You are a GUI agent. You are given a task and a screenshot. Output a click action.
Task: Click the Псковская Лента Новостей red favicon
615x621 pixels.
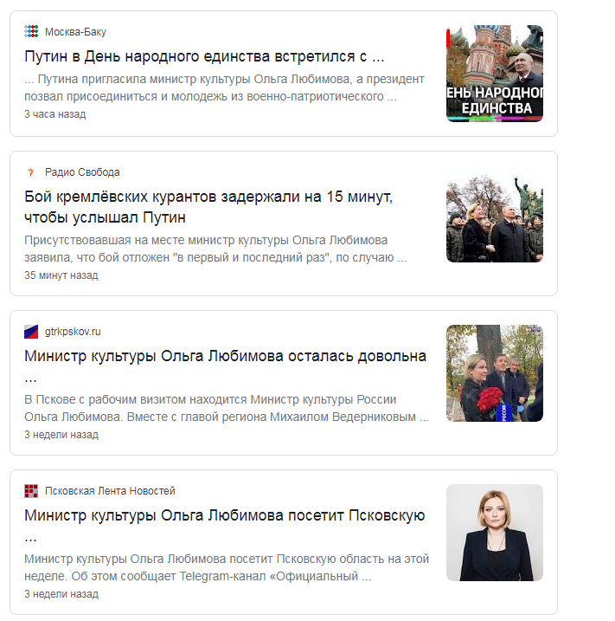pyautogui.click(x=31, y=491)
